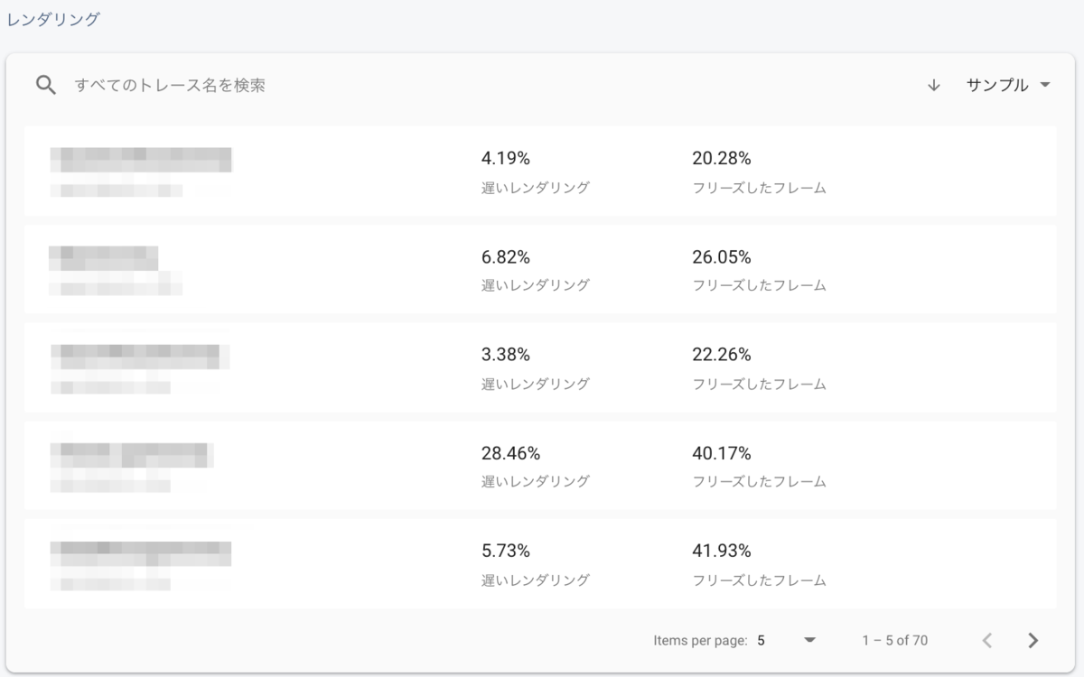The height and width of the screenshot is (677, 1084).
Task: Click the 22.26% frozen frames value
Action: (x=722, y=355)
